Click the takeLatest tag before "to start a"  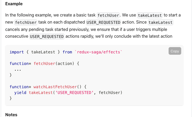pyautogui.click(x=150, y=15)
